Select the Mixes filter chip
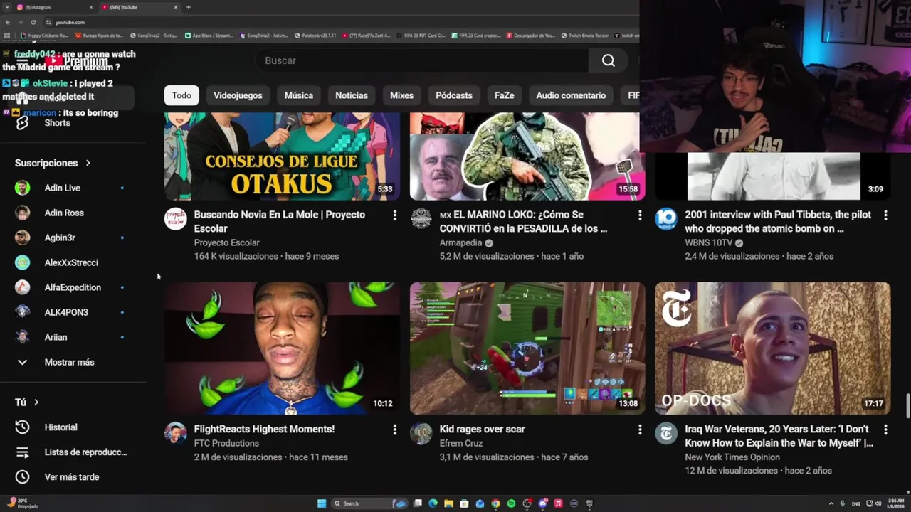 coord(401,95)
